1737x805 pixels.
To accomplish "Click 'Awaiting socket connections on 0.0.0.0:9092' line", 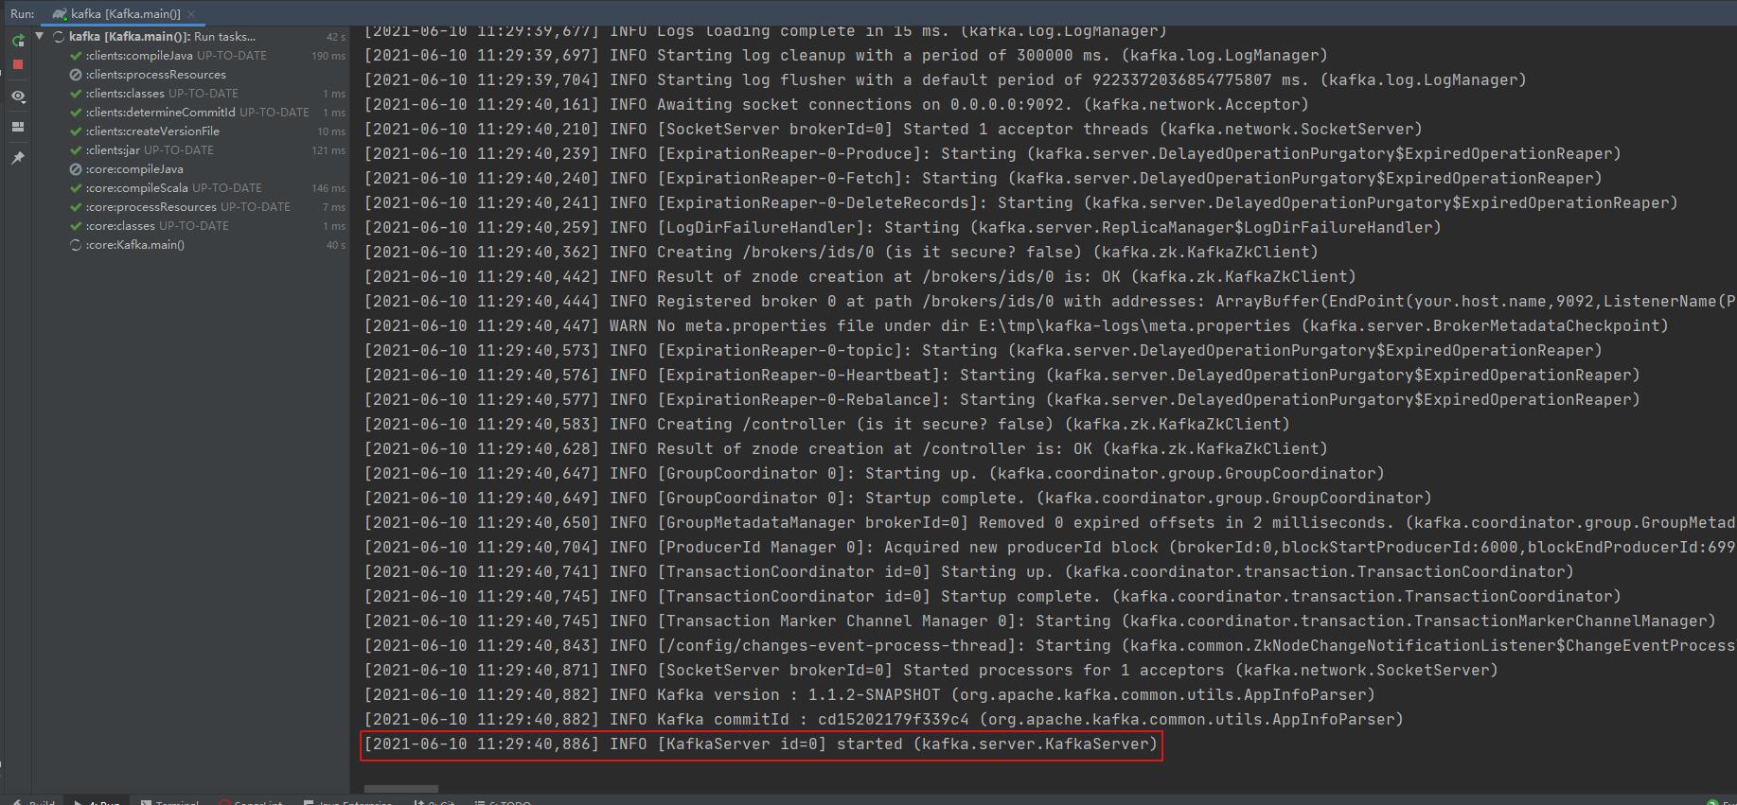I will pos(837,105).
